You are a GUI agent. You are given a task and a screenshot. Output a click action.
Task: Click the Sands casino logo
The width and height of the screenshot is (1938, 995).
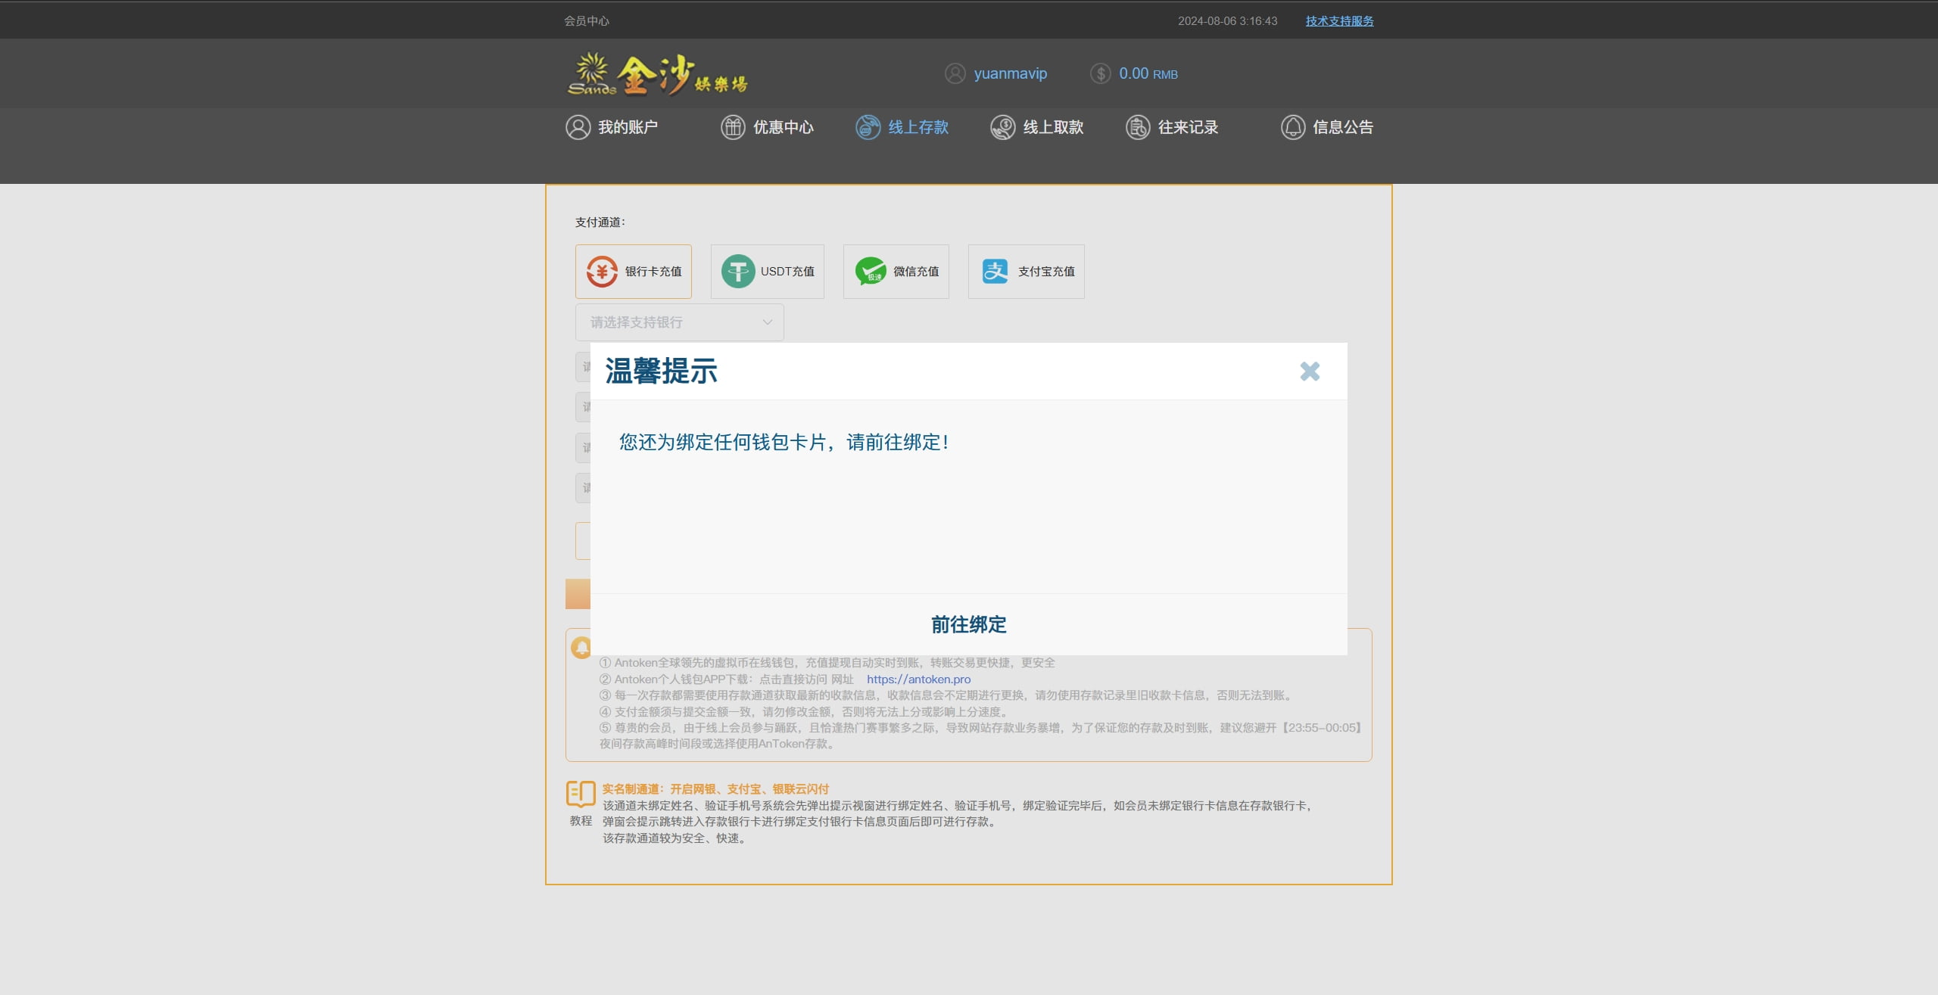click(657, 74)
